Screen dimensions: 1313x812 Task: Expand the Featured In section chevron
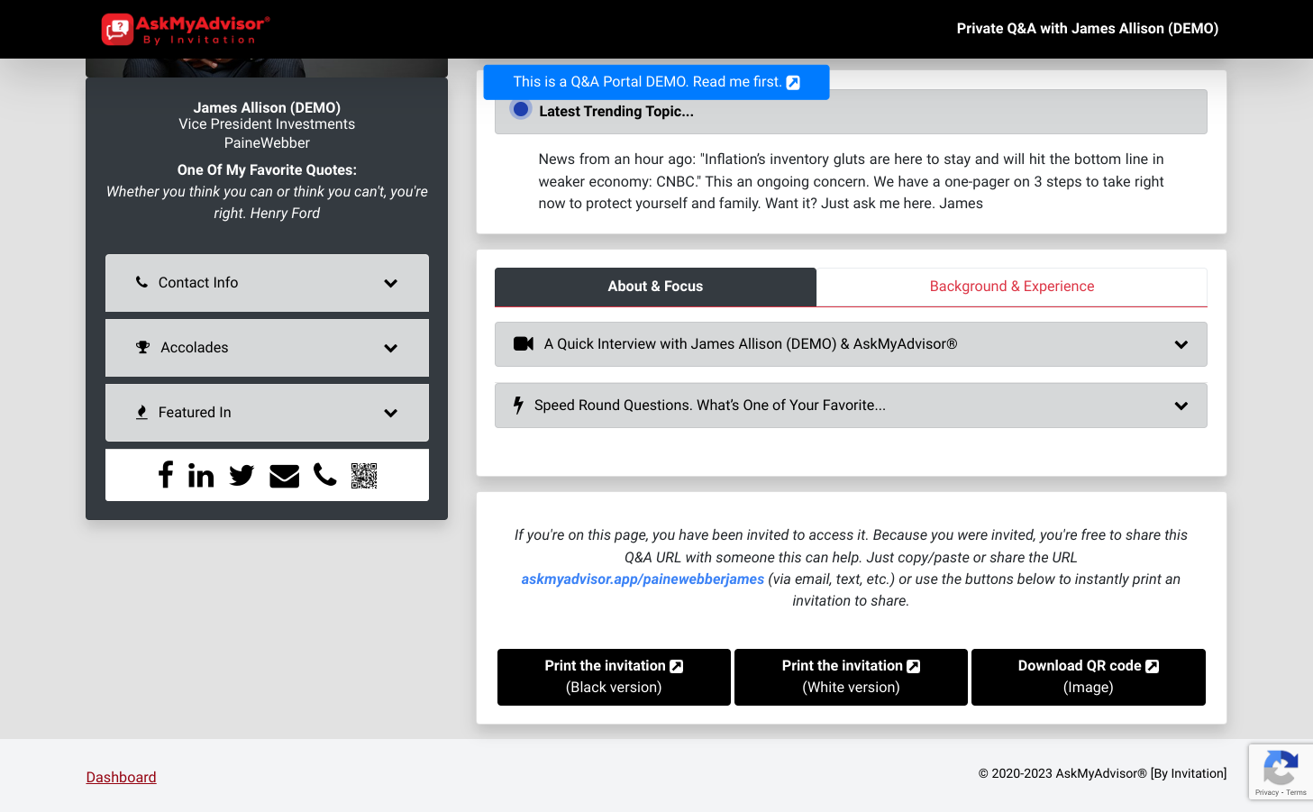click(x=390, y=413)
